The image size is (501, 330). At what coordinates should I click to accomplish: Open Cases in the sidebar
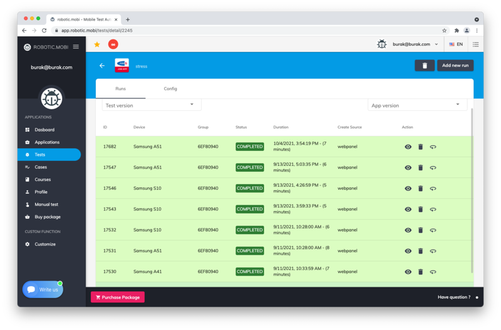click(41, 167)
